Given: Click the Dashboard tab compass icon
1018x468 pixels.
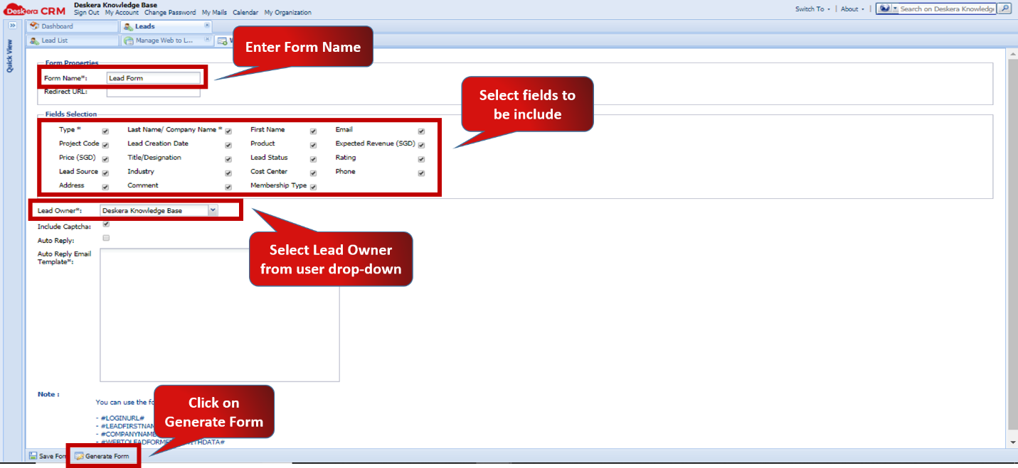Looking at the screenshot, I should coord(34,25).
